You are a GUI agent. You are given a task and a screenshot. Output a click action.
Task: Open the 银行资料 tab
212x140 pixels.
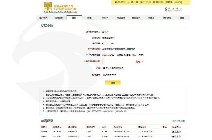(x=59, y=18)
